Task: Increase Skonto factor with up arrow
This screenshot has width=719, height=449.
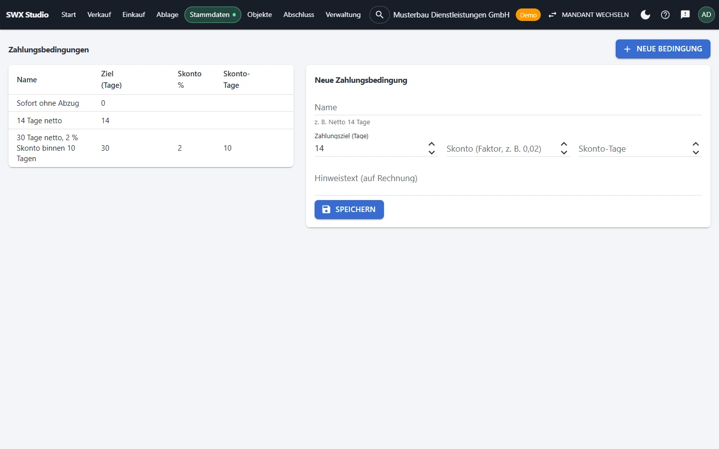Action: [564, 144]
